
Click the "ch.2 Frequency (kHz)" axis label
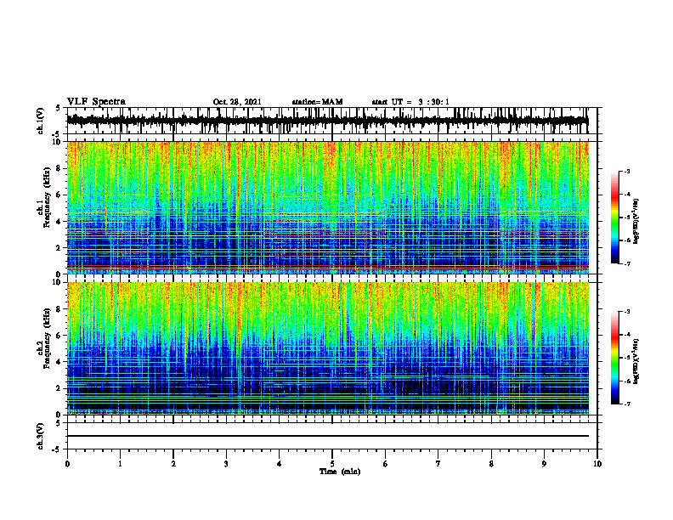pyautogui.click(x=43, y=338)
